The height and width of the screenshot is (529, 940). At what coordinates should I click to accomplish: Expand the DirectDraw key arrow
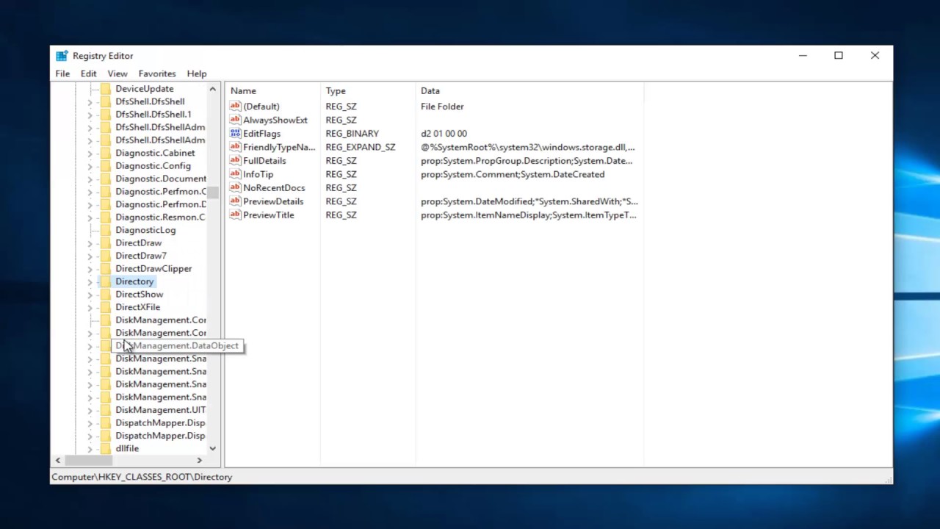pyautogui.click(x=90, y=243)
